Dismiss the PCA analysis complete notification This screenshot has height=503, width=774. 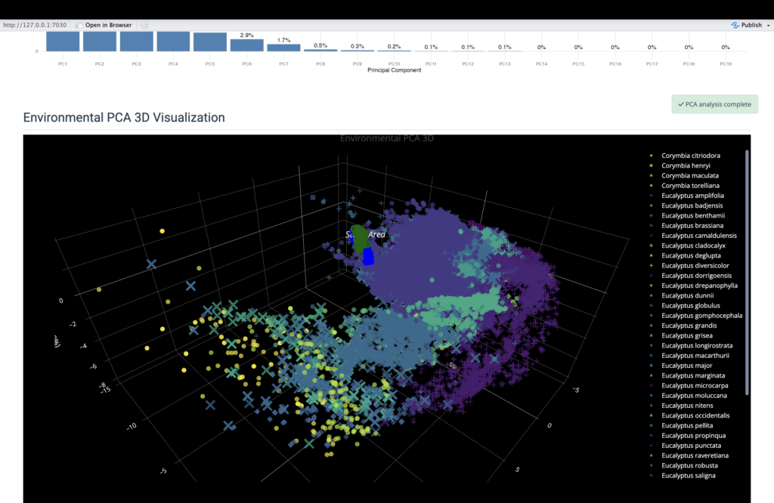714,104
